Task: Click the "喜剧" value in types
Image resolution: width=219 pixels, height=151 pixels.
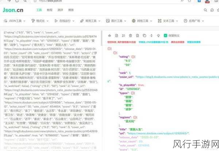Action: pos(129,101)
